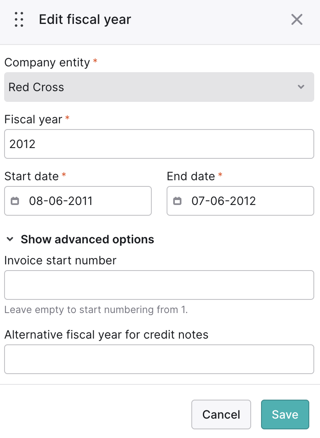Image resolution: width=320 pixels, height=438 pixels.
Task: Close the Edit fiscal year dialog
Action: point(297,19)
